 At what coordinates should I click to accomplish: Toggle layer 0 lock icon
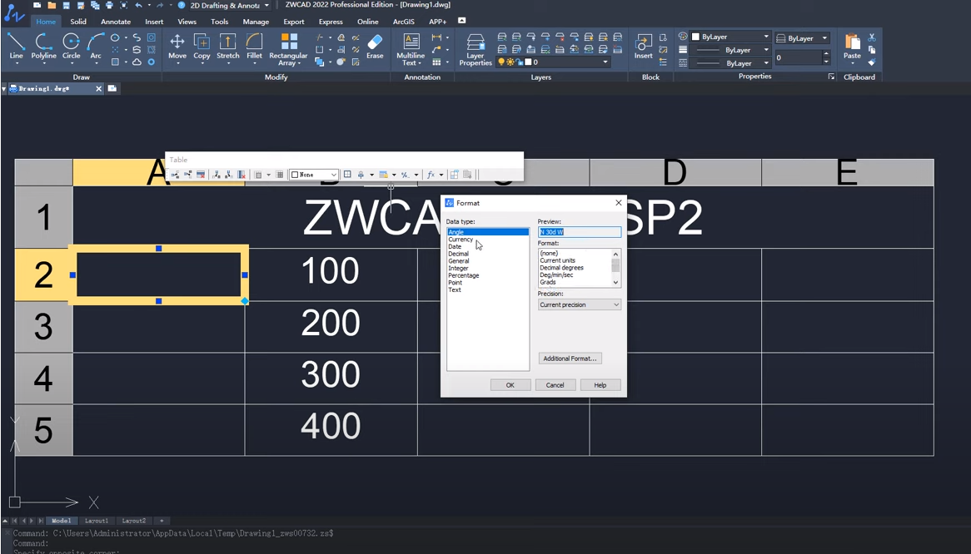[519, 62]
